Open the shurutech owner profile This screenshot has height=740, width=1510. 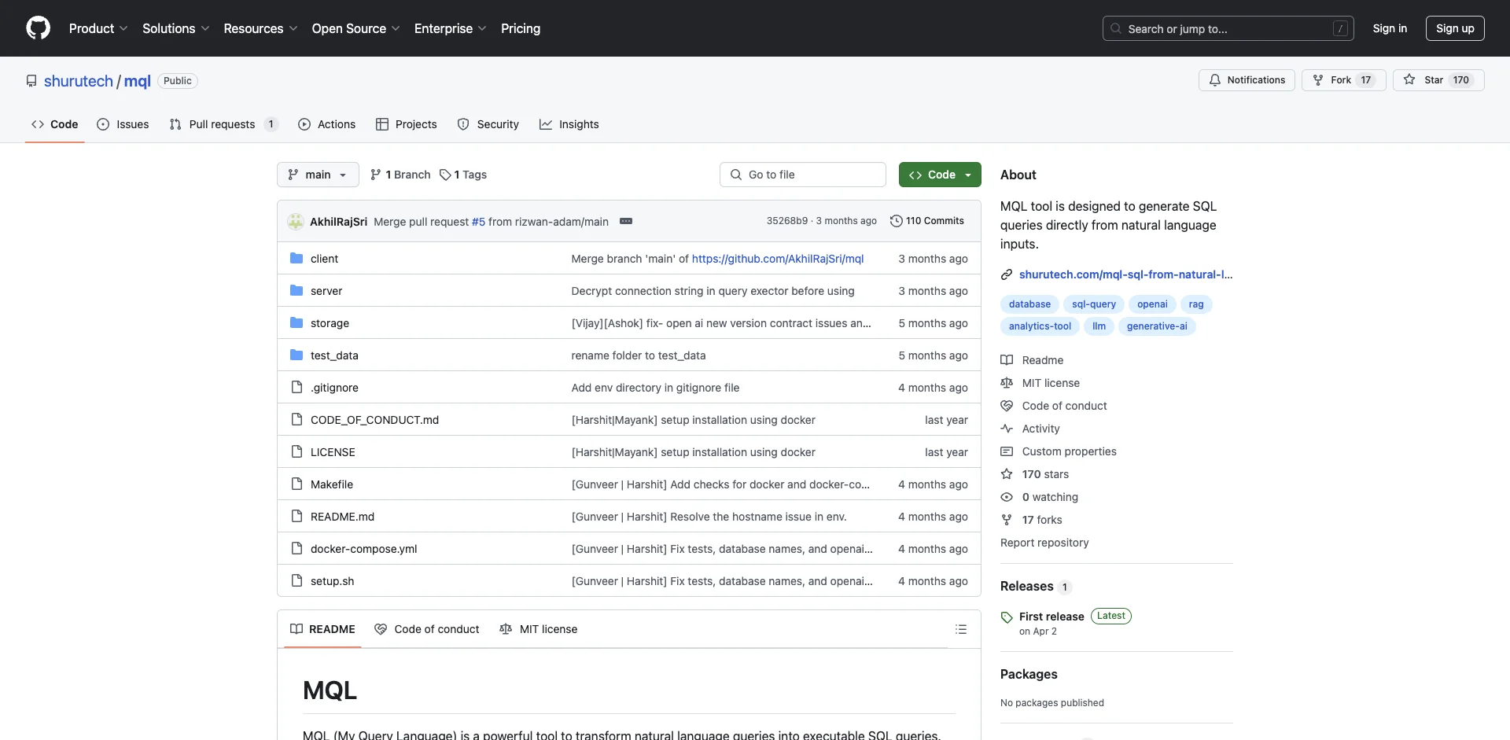tap(79, 81)
